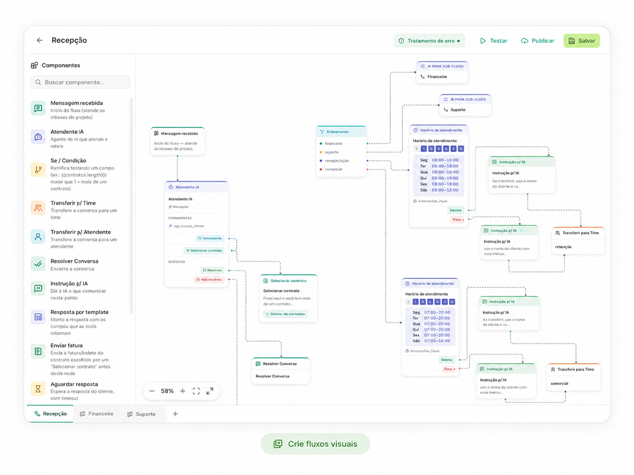
Task: Click the Salvar button
Action: 582,41
